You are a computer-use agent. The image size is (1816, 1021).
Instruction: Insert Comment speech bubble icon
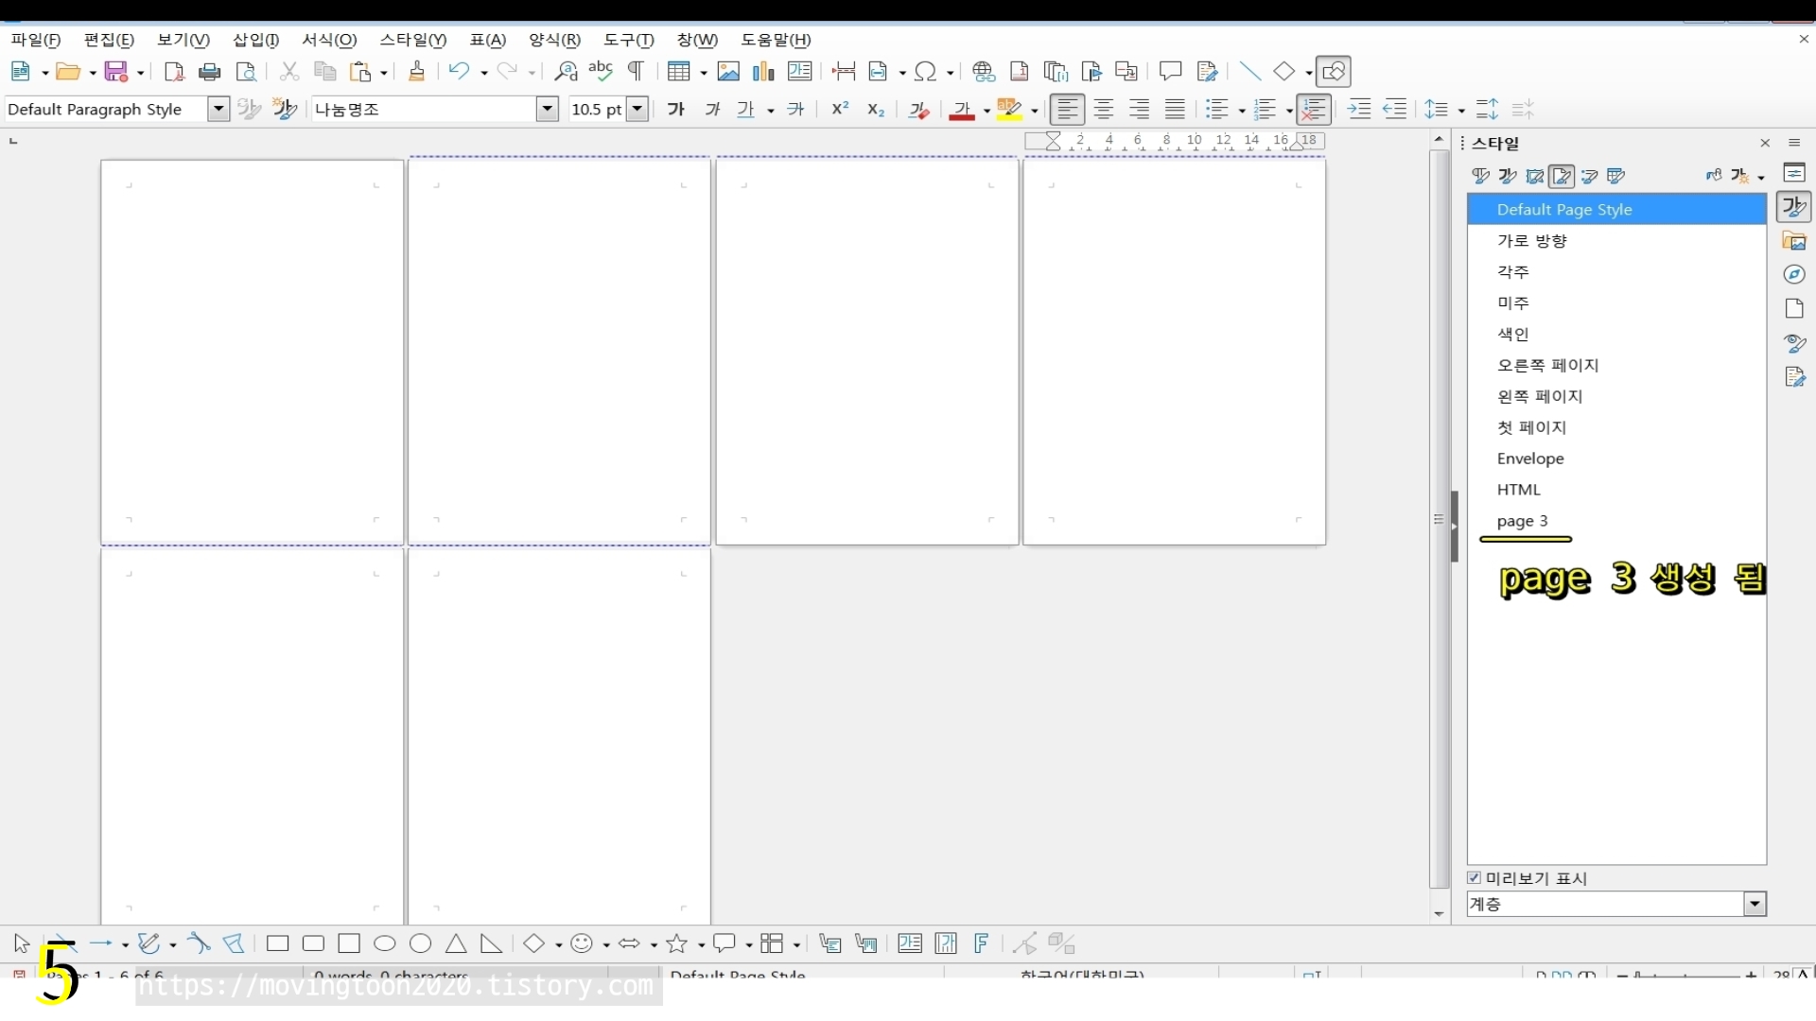1170,72
